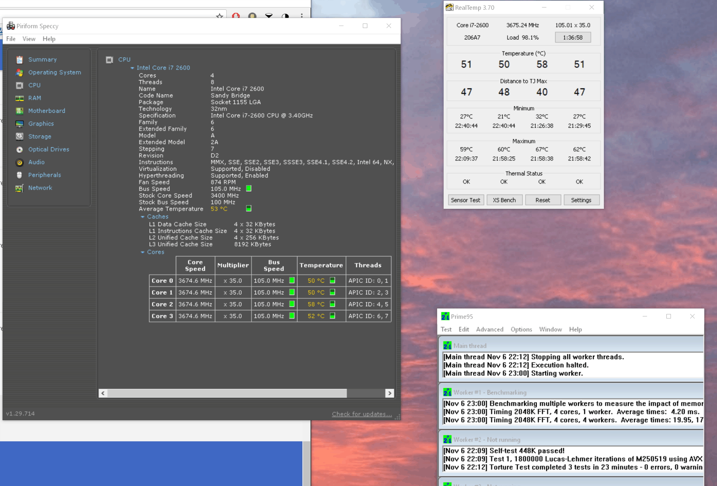Collapse the Intel Core i7 2600 tree node
Screen dimensions: 717x486
point(132,68)
